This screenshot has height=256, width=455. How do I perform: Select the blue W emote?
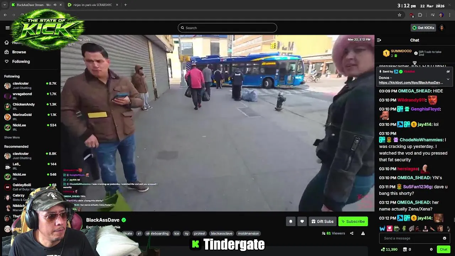pyautogui.click(x=382, y=229)
